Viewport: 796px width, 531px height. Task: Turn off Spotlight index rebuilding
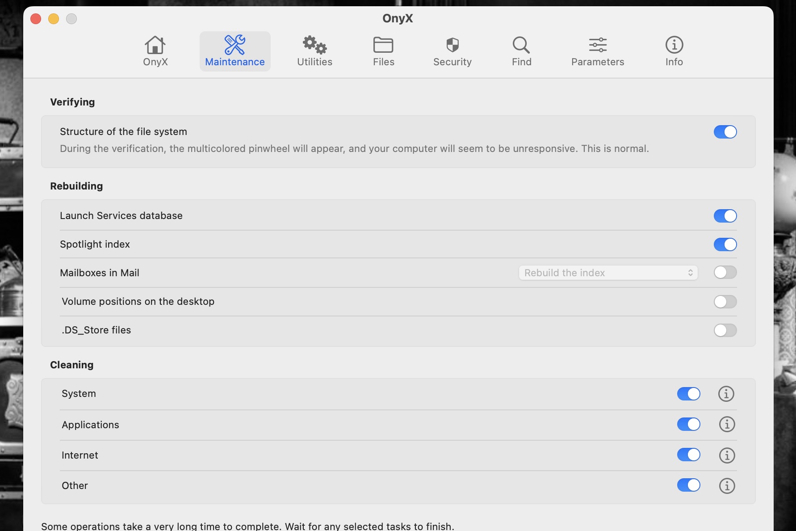pos(725,244)
